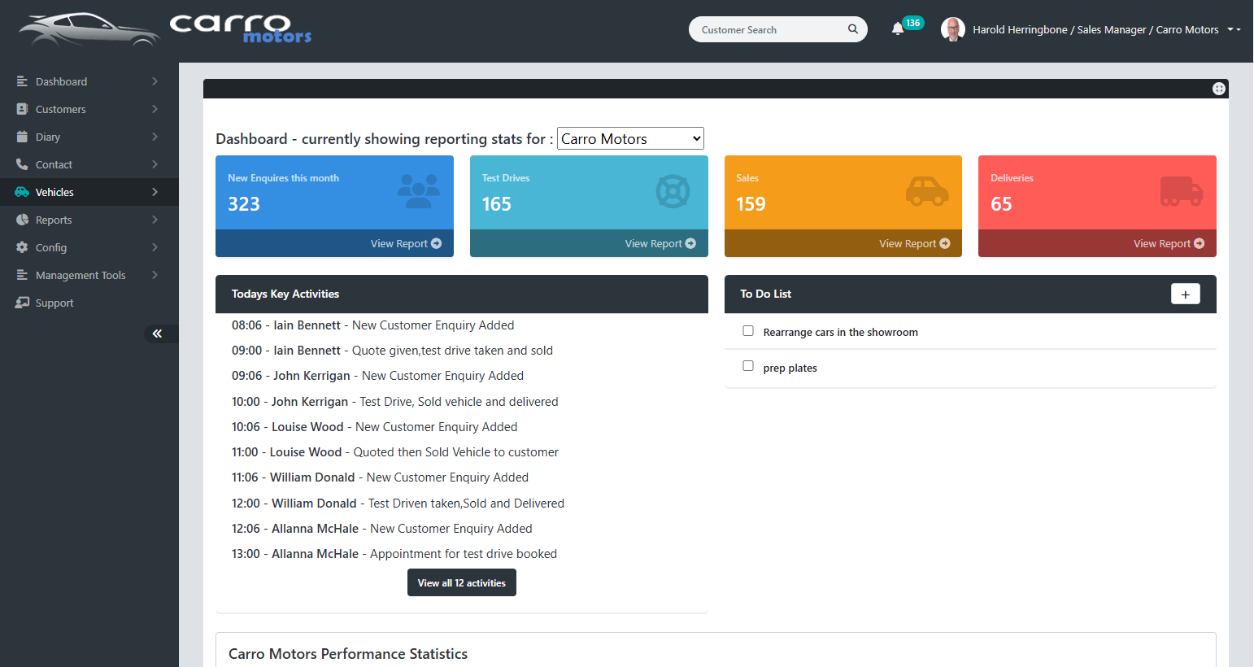Collapse the sidebar with double-chevron icon

[x=157, y=333]
